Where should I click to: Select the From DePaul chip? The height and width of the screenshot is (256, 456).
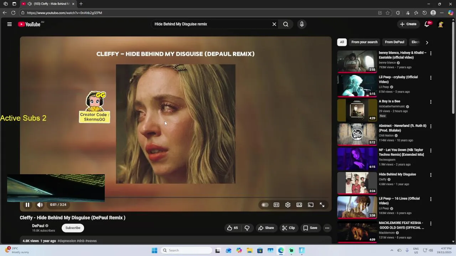click(x=394, y=42)
